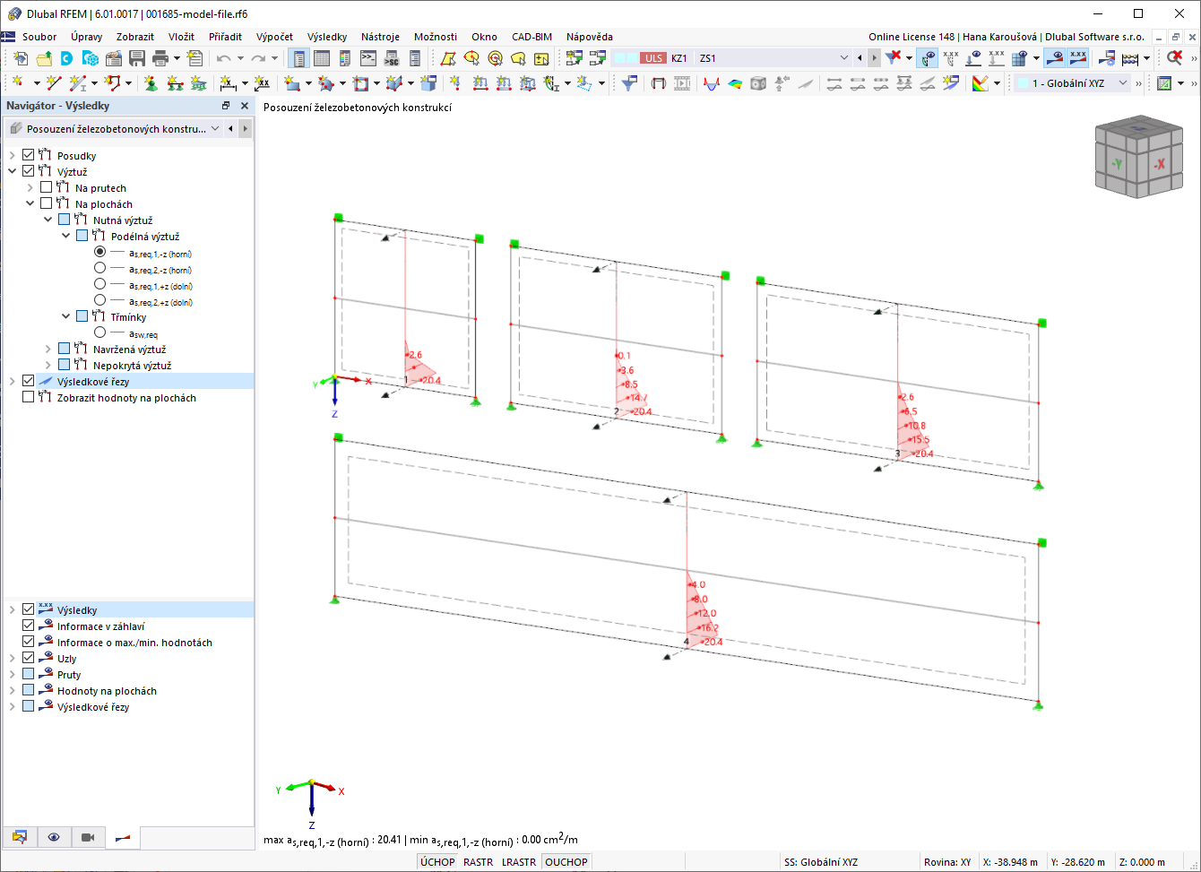
Task: Click the new nodal support icon
Action: click(x=151, y=83)
